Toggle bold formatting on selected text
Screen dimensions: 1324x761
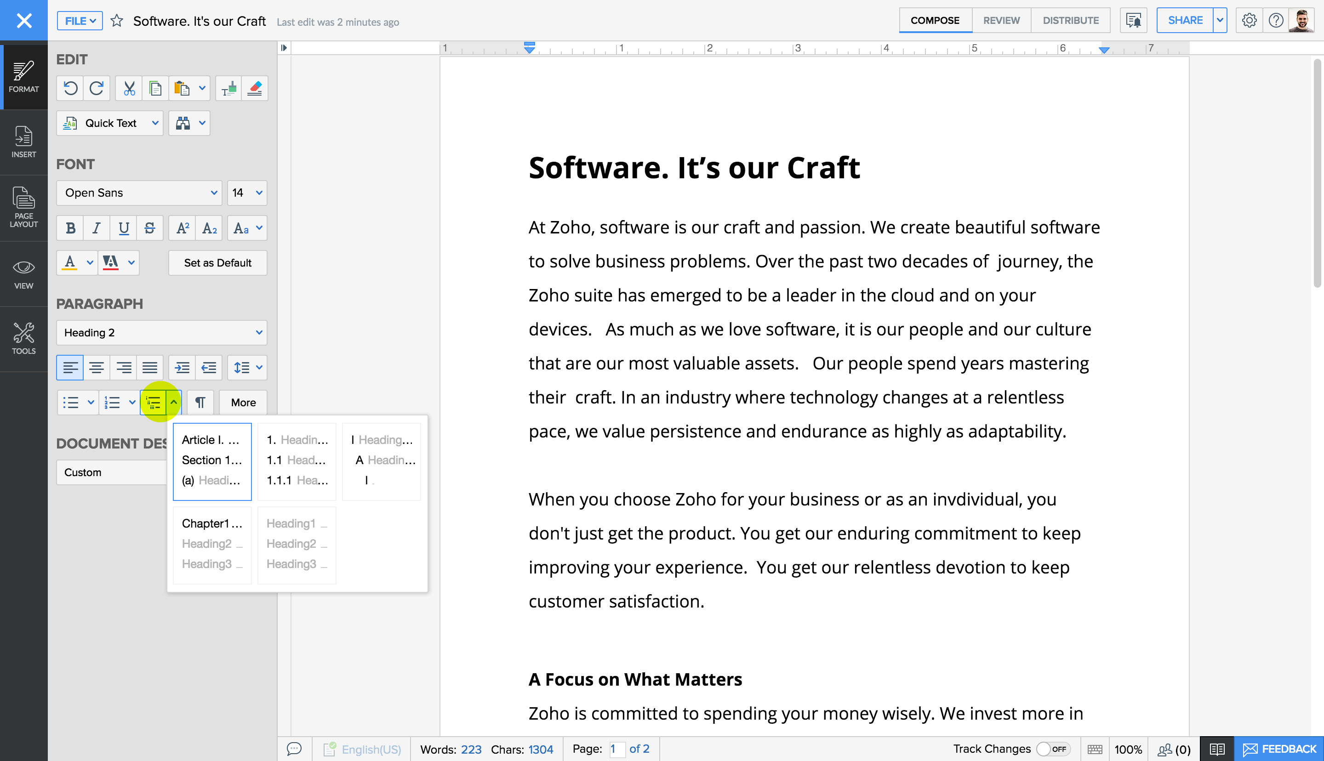coord(70,228)
